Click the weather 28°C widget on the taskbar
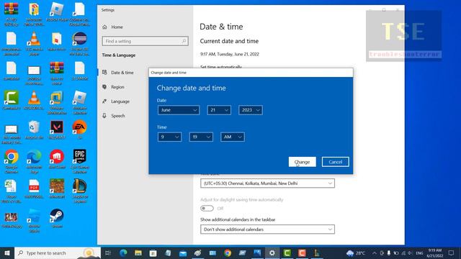461x259 pixels. pyautogui.click(x=356, y=253)
